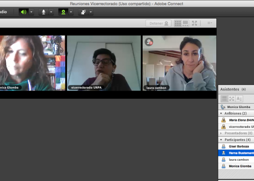The width and height of the screenshot is (254, 181).
Task: Collapse the Anfitriones group
Action: (x=221, y=114)
